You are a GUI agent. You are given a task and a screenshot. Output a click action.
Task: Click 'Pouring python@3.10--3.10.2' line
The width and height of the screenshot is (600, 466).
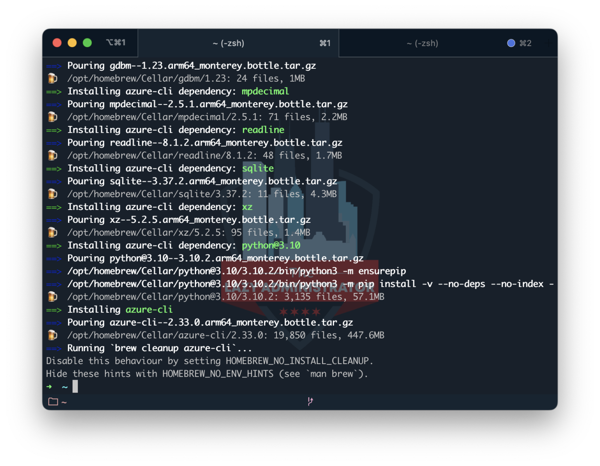pos(215,258)
